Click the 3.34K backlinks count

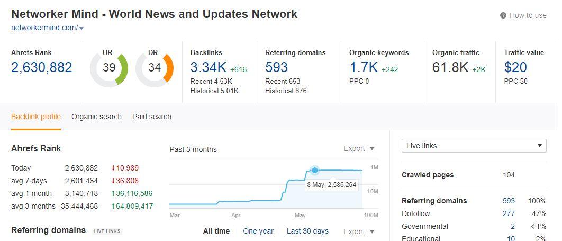208,67
